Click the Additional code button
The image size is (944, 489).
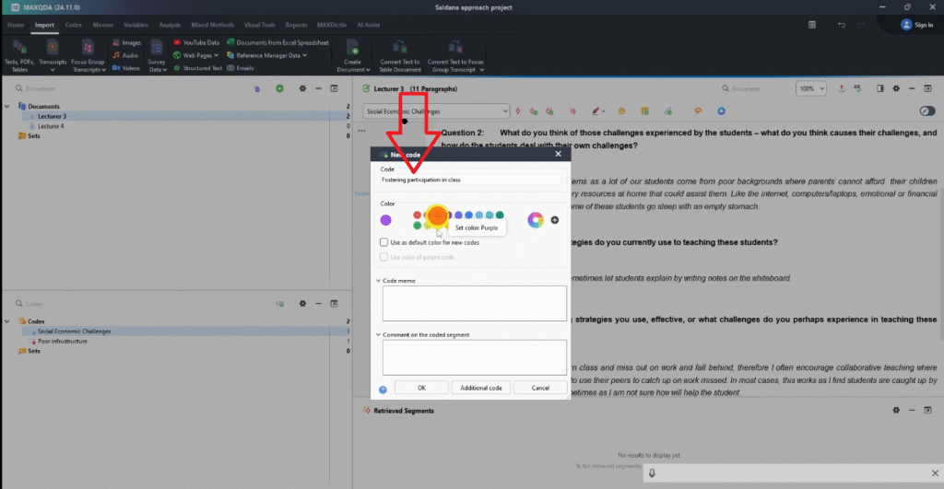point(479,388)
